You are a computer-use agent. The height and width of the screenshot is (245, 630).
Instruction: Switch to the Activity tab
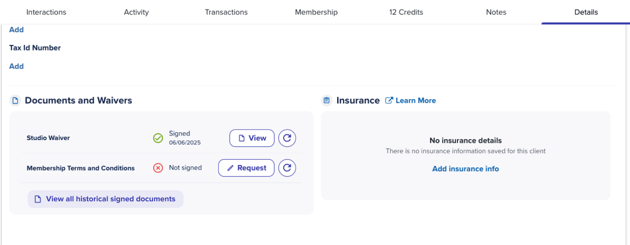tap(136, 12)
